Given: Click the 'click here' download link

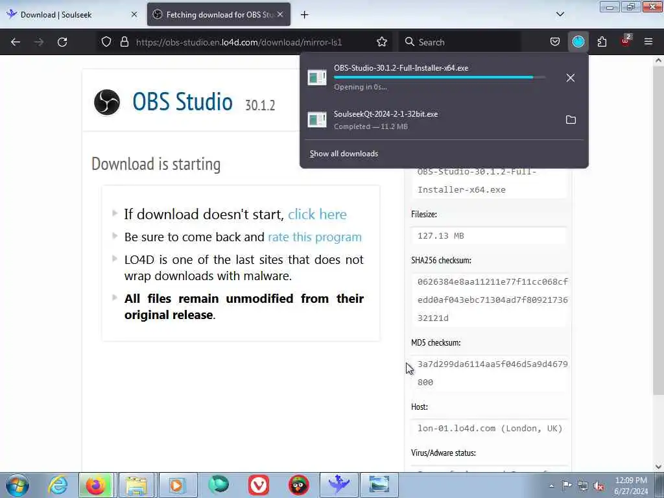Looking at the screenshot, I should pos(317,214).
